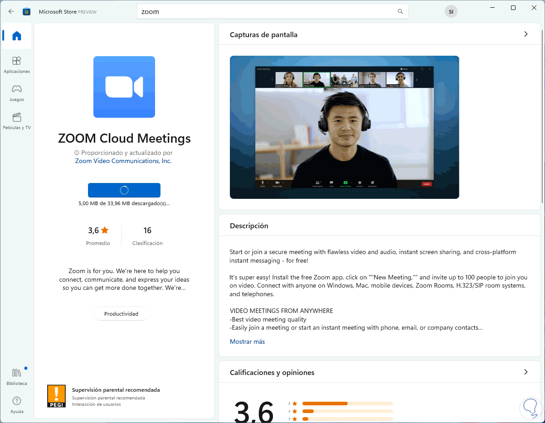
Task: Click the info icon before Proporcionado
Action: [x=77, y=153]
